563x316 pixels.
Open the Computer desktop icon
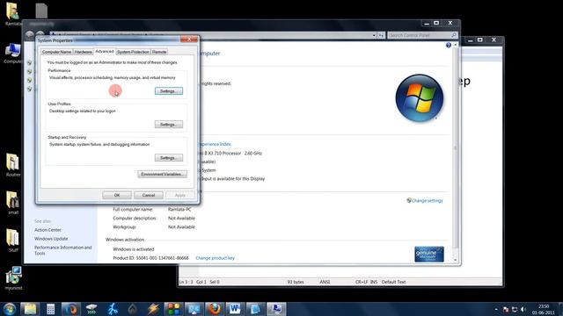(x=12, y=53)
